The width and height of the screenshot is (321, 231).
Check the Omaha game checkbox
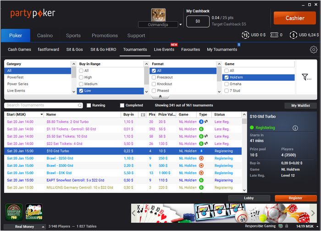[x=227, y=84]
